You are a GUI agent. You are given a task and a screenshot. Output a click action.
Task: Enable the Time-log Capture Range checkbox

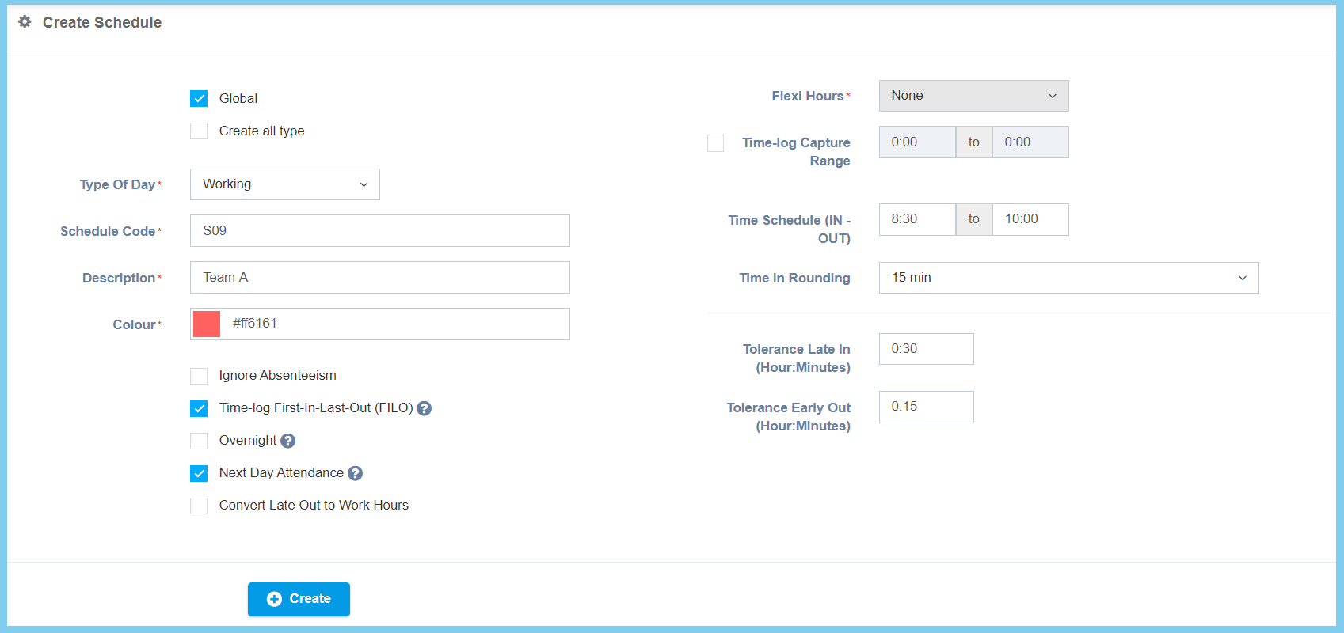click(x=715, y=143)
